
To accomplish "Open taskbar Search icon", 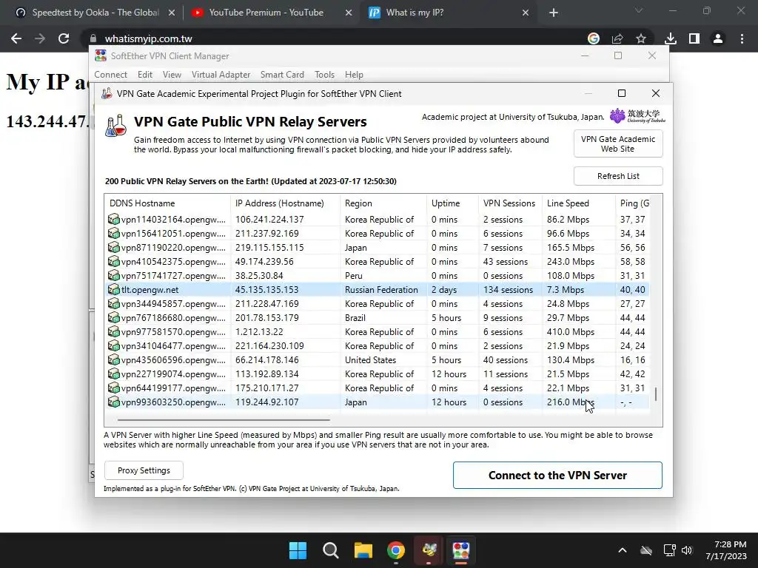I will pos(331,550).
